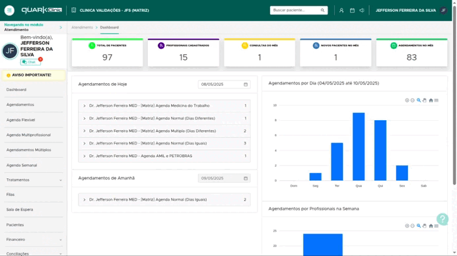Screen dimensions: 457x256
Task: Click the Agendamentos no Mês green icon
Action: click(x=394, y=46)
